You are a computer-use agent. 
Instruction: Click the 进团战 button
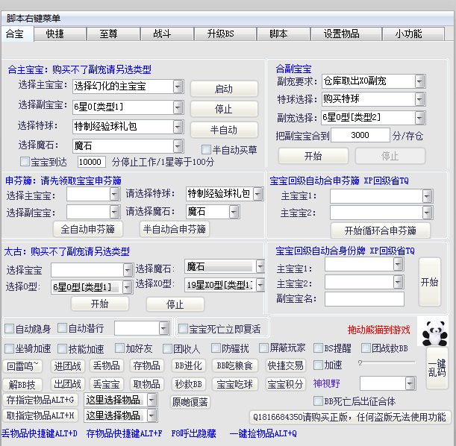click(67, 366)
